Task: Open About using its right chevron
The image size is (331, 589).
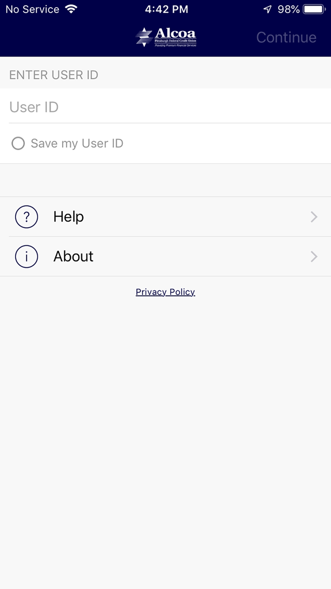Action: pyautogui.click(x=314, y=256)
